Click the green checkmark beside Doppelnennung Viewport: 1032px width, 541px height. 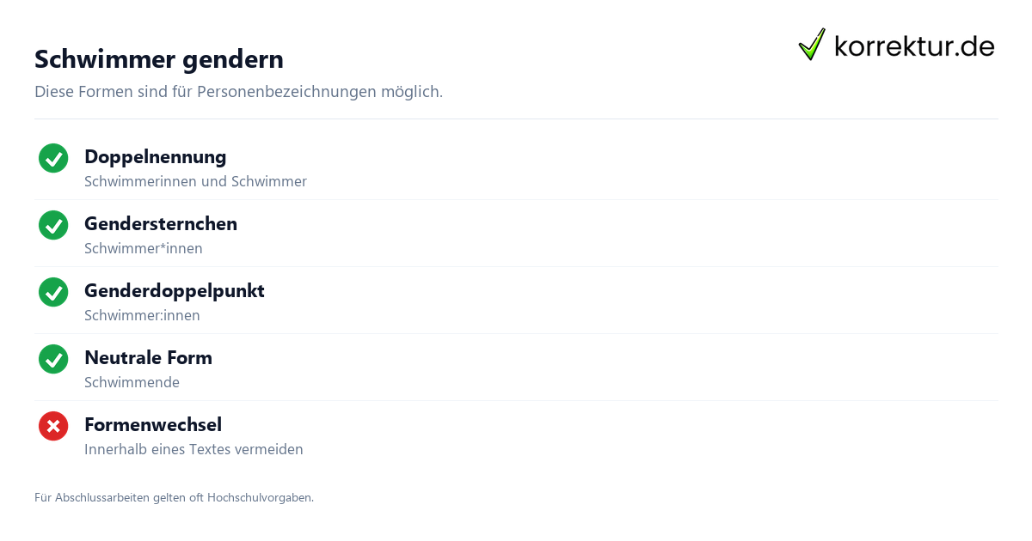tap(53, 158)
